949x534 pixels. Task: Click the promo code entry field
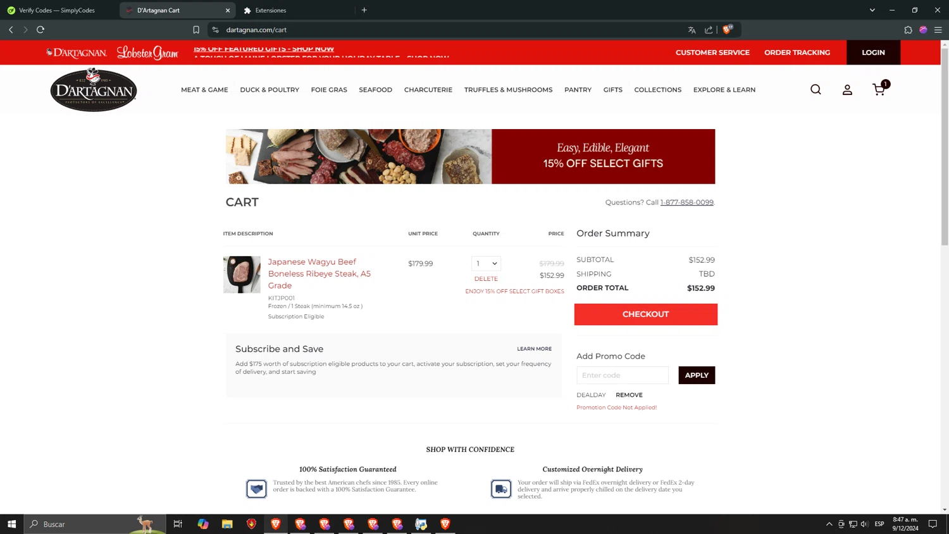pos(623,375)
